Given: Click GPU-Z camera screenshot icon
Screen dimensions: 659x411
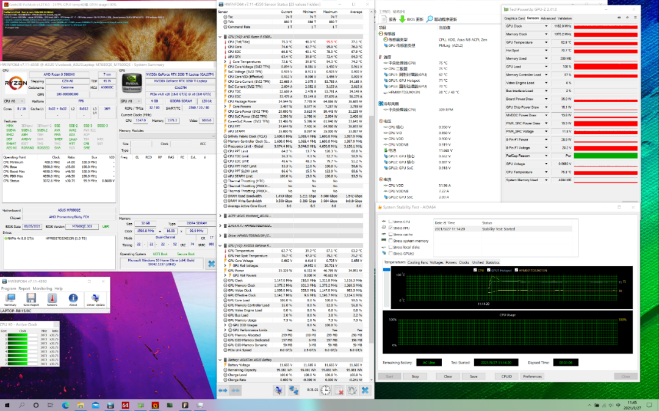Looking at the screenshot, I should [619, 18].
